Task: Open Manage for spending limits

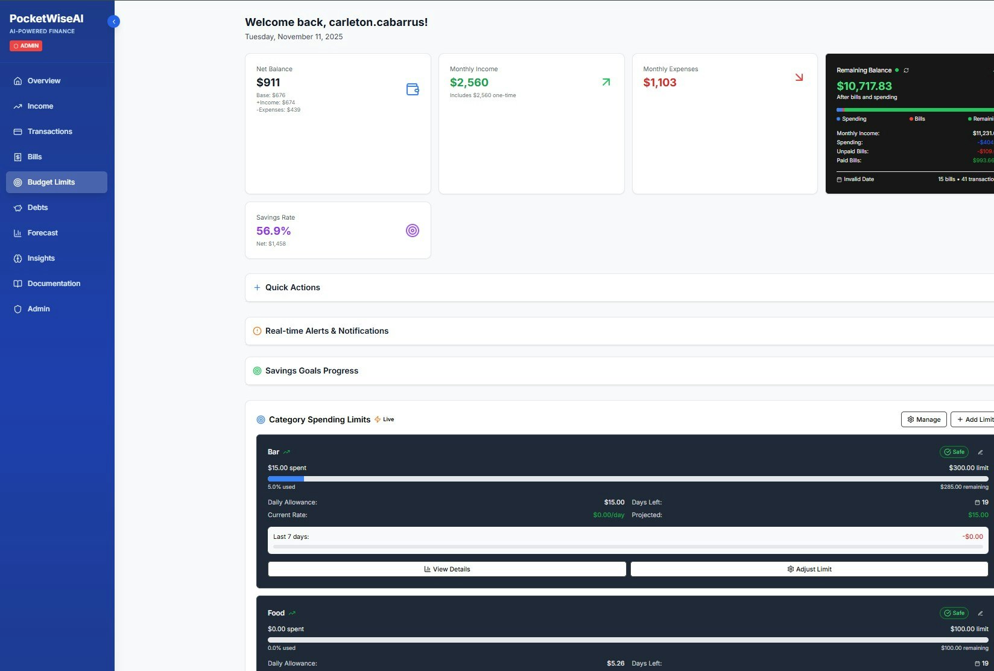Action: (924, 419)
